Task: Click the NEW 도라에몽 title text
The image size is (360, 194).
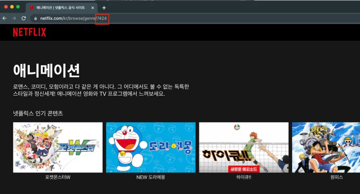Action: [x=150, y=177]
